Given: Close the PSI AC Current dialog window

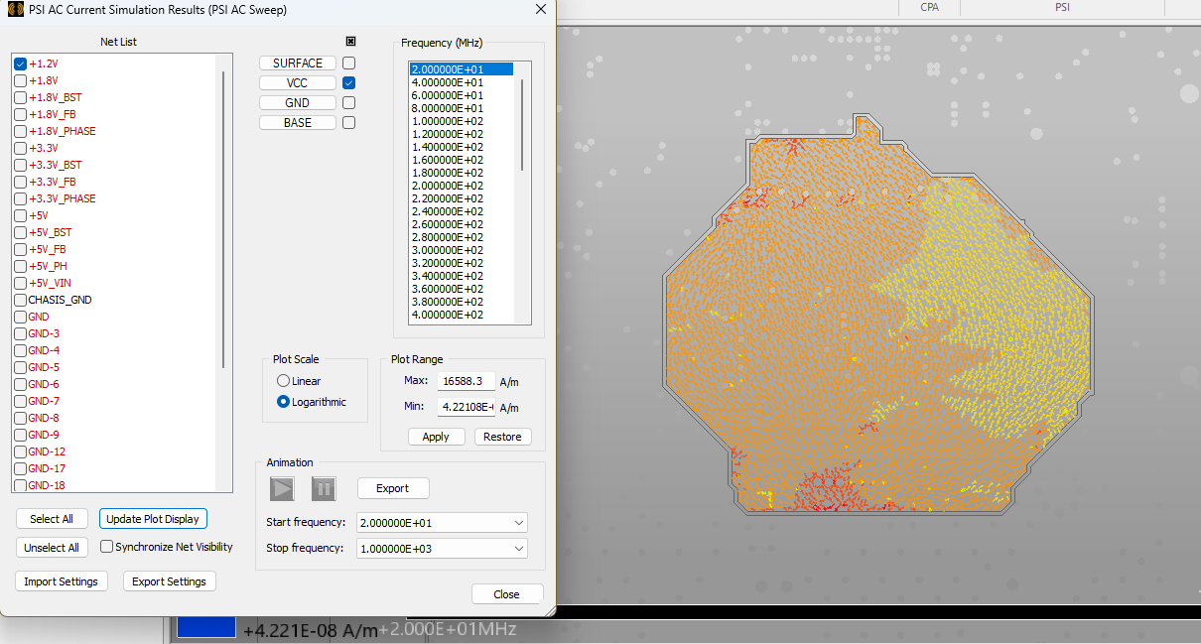Looking at the screenshot, I should pyautogui.click(x=540, y=9).
